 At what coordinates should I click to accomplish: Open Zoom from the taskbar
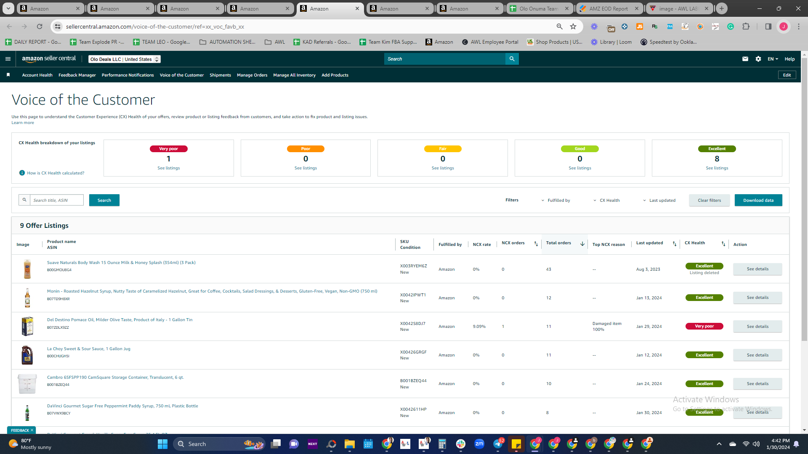[479, 444]
